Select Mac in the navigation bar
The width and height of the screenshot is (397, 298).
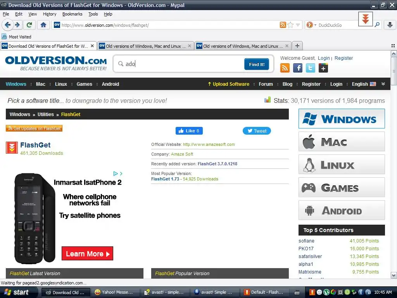pos(40,84)
